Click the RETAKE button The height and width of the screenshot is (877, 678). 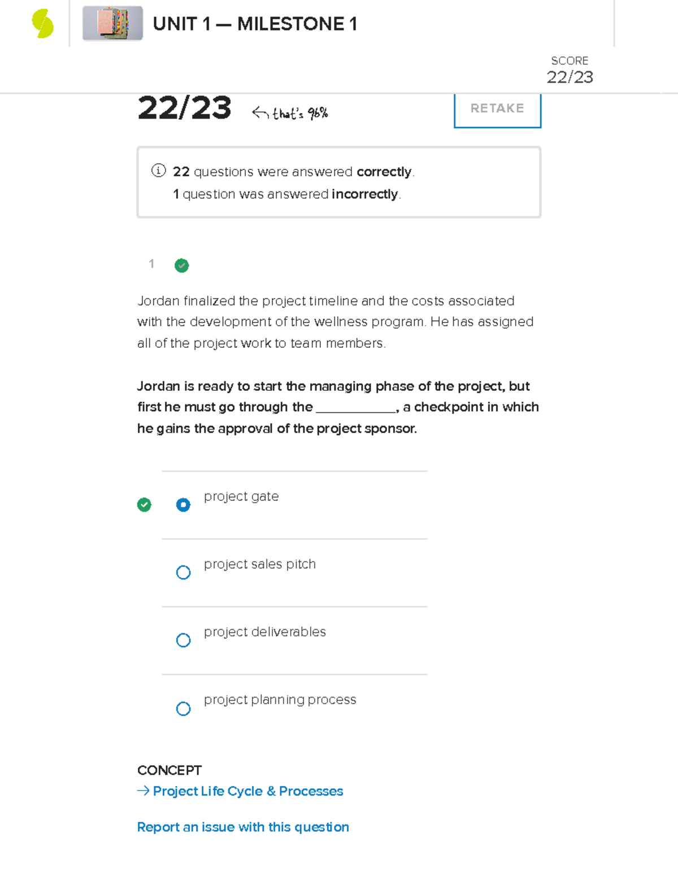(x=497, y=108)
